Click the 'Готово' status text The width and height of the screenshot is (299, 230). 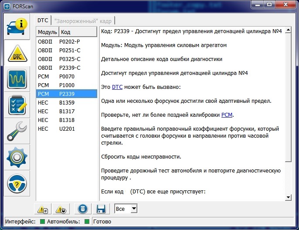point(102,222)
